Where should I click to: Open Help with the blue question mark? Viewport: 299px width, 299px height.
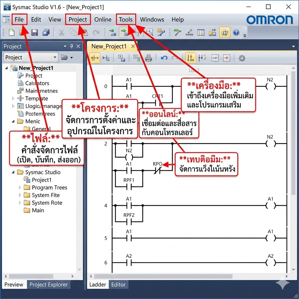236,32
